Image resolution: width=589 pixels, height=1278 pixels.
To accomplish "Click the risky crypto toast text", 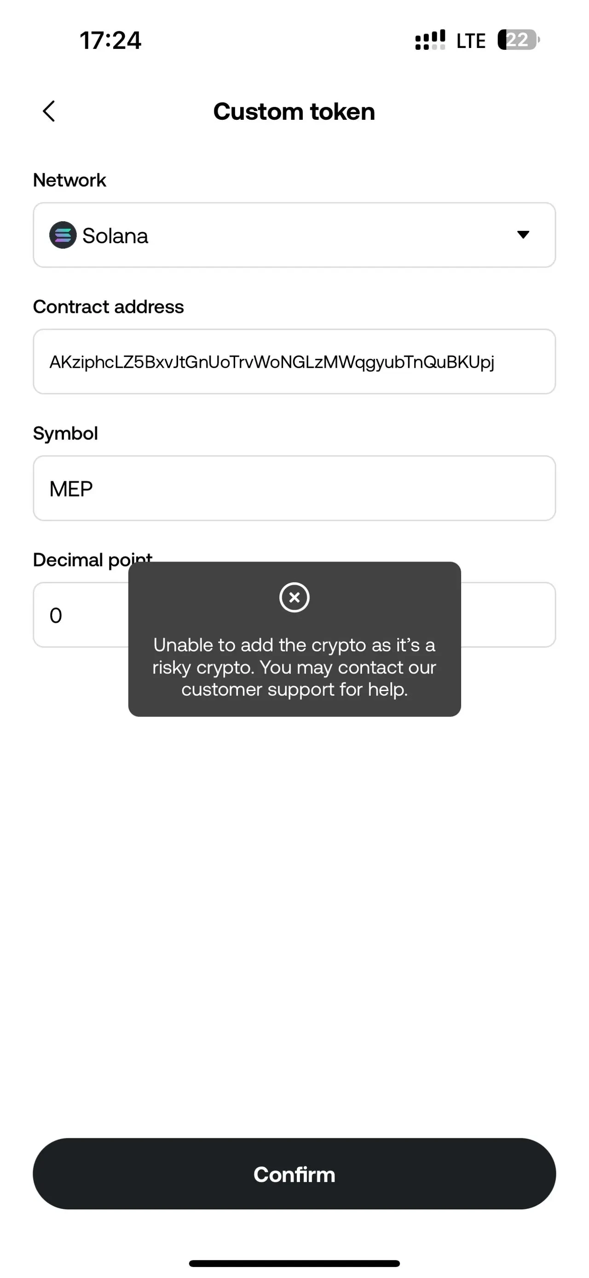I will [294, 667].
